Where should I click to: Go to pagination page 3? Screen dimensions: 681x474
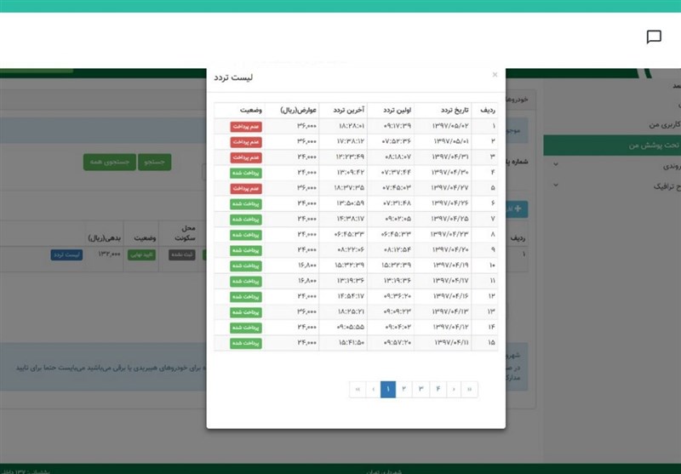pyautogui.click(x=421, y=389)
